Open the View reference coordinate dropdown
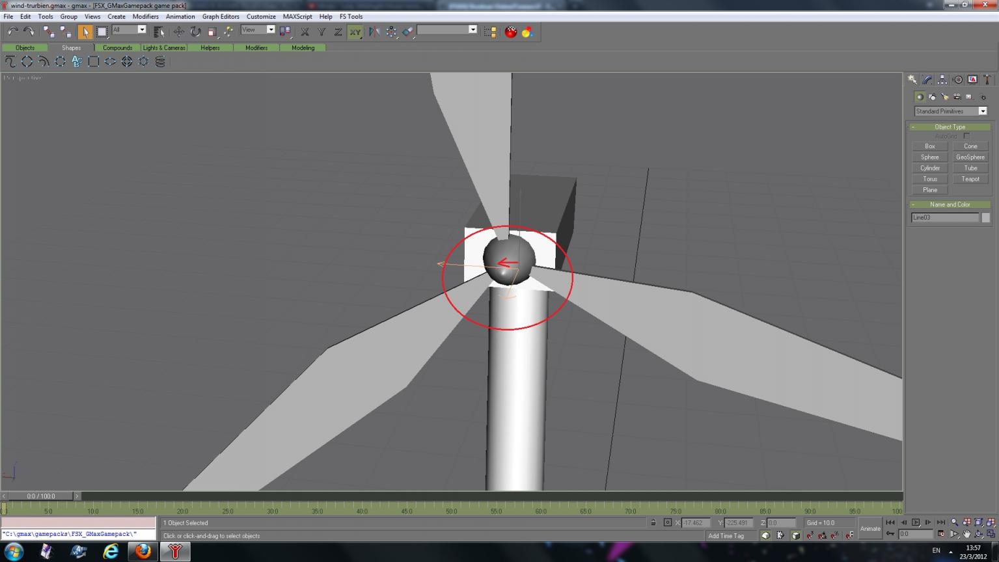 pos(258,30)
